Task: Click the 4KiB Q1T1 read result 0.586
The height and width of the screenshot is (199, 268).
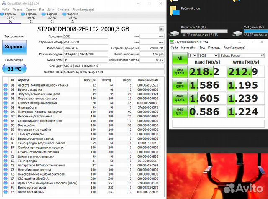Action: coord(207,112)
